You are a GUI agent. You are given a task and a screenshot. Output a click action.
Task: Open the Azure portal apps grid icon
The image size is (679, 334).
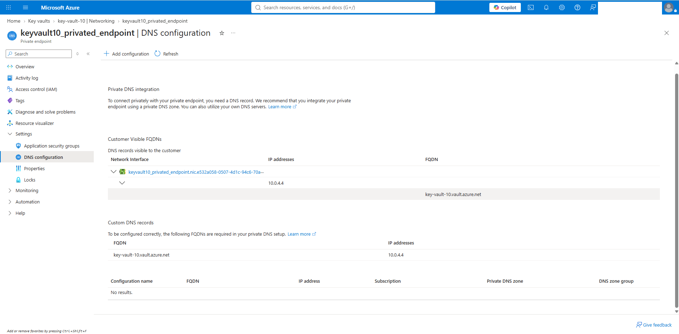point(8,7)
